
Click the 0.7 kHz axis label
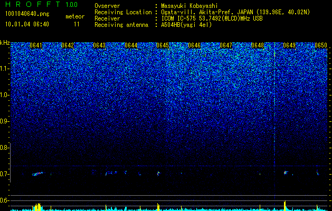click(5, 174)
